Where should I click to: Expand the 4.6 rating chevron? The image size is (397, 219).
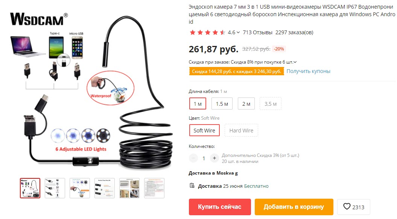238,32
